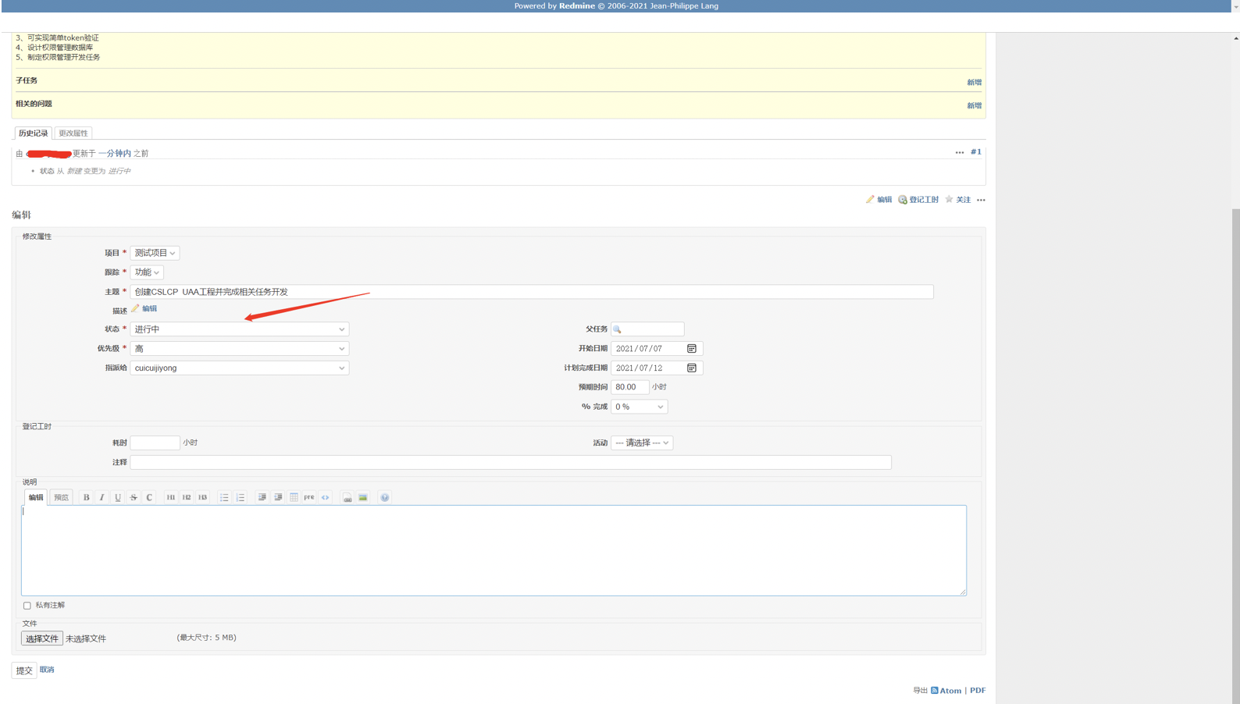
Task: Open the 优先级 dropdown showing 高
Action: click(x=239, y=349)
